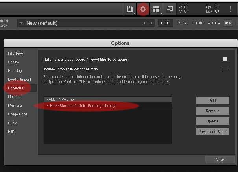Go to next multi with right arrow
238x172 pixels.
click(x=151, y=23)
